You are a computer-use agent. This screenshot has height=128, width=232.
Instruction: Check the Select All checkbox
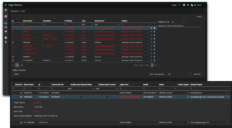(202, 74)
